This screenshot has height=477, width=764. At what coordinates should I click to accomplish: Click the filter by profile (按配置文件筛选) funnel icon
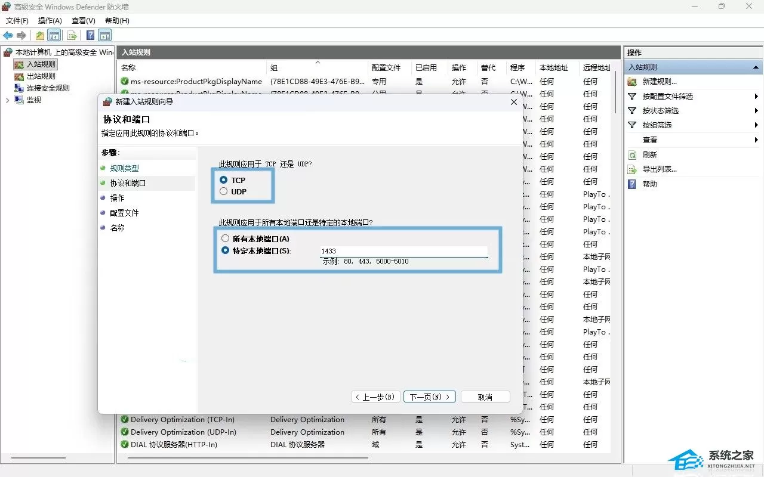click(633, 96)
